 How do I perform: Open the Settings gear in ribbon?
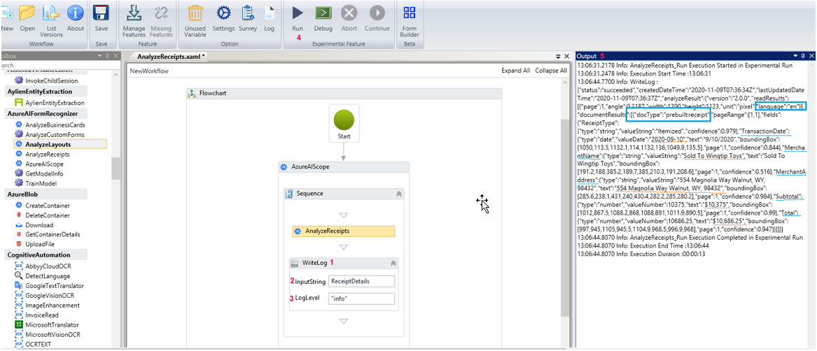(223, 13)
